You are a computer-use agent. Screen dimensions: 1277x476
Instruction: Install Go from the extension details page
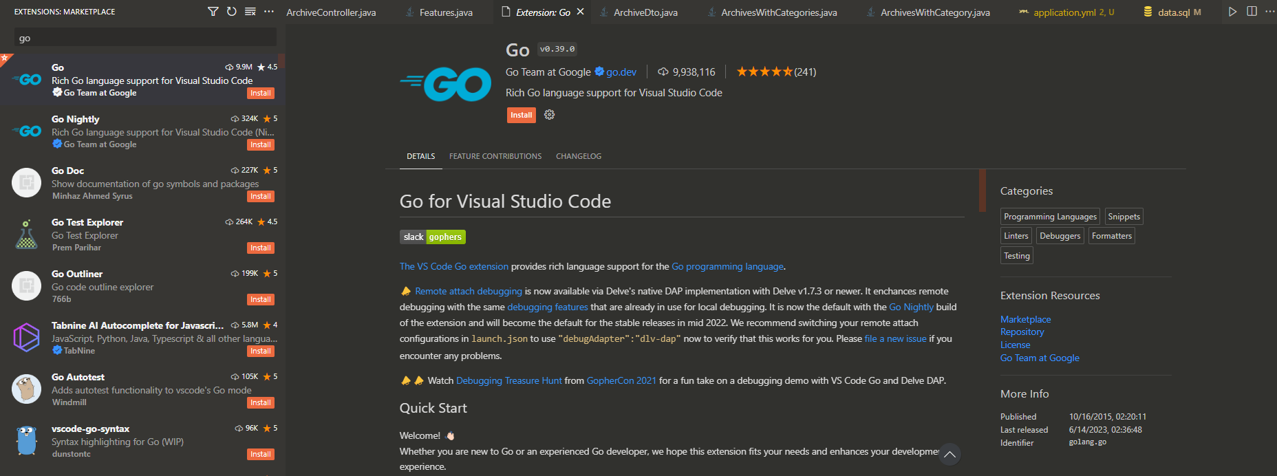click(x=522, y=116)
